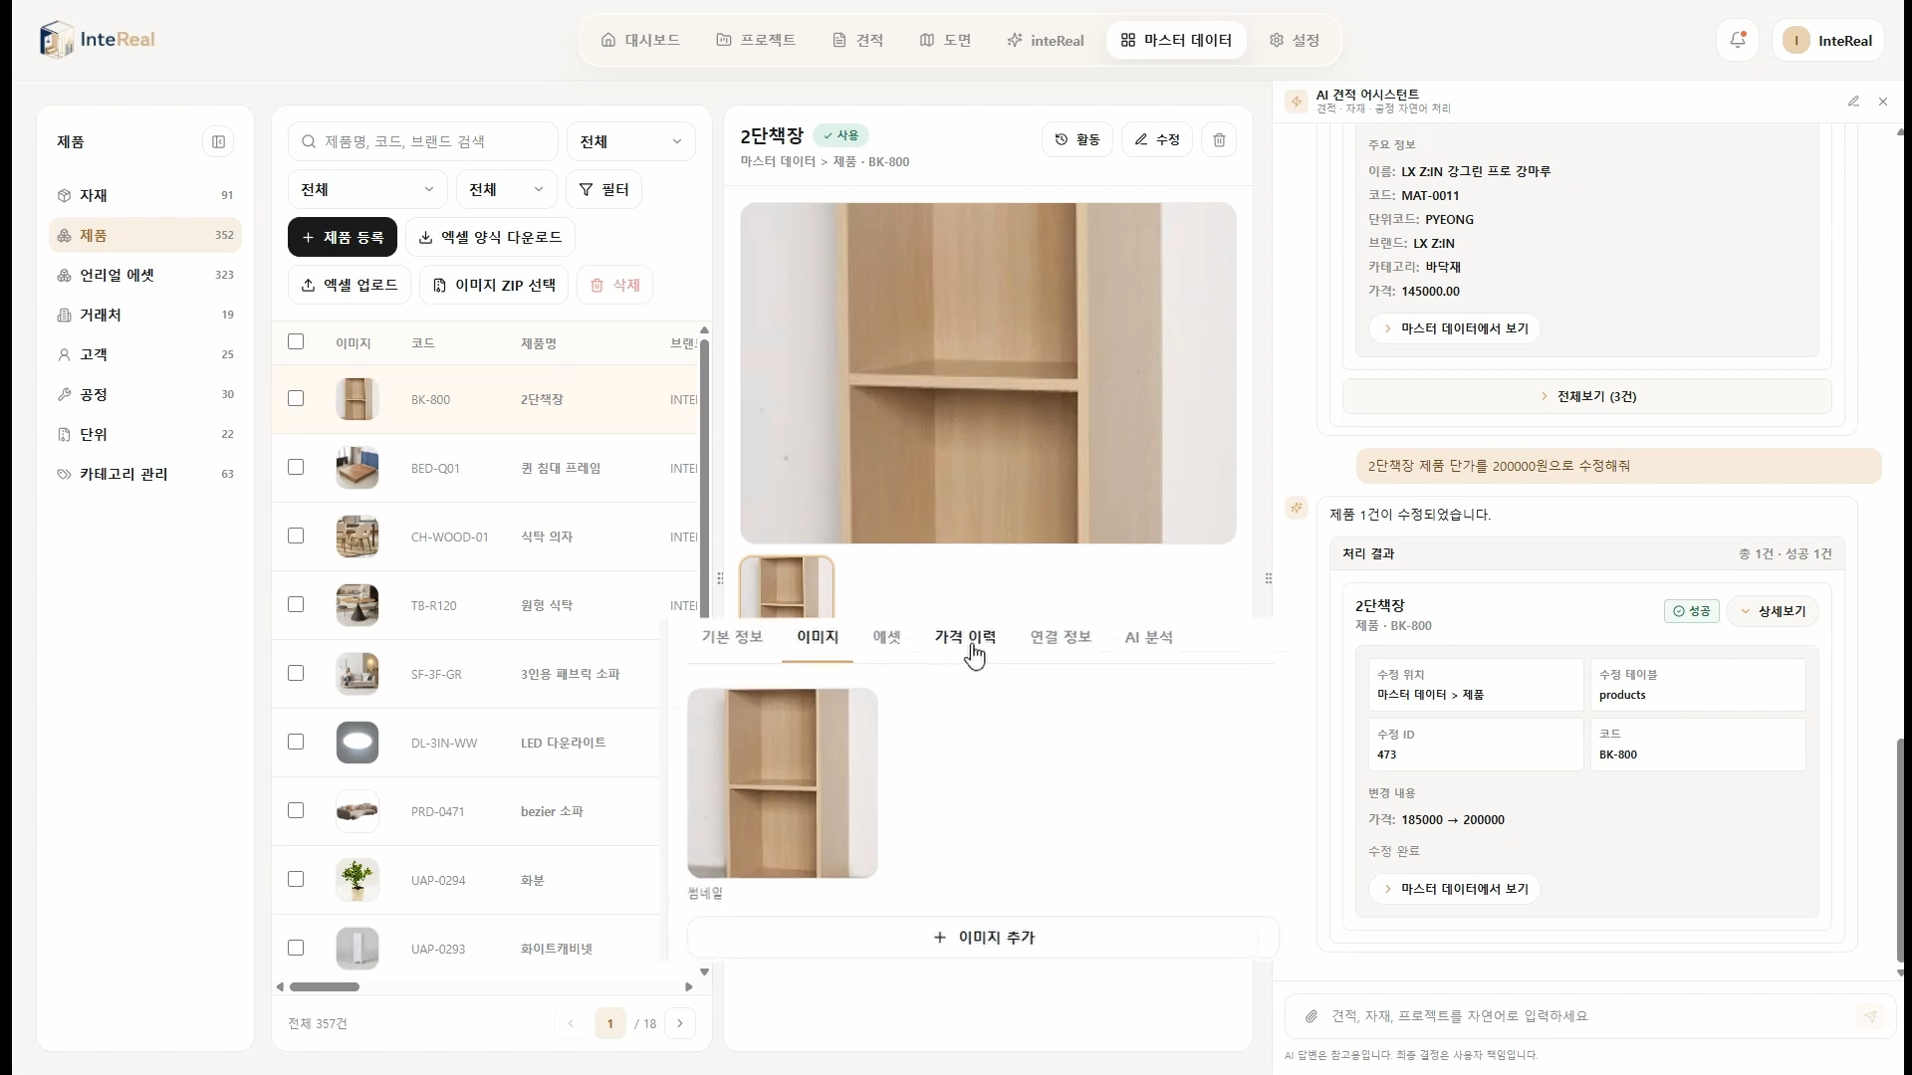Switch to the 가격 이력 tab
1912x1075 pixels.
tap(965, 637)
